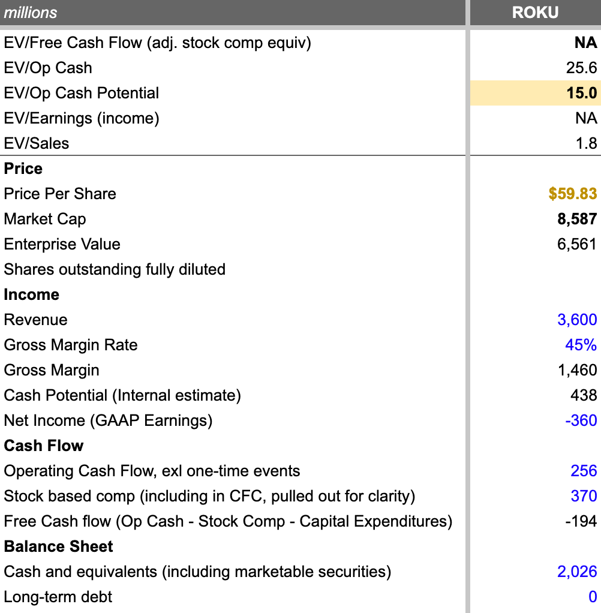601x613 pixels.
Task: Select the 1,460 gross margin value
Action: 578,370
